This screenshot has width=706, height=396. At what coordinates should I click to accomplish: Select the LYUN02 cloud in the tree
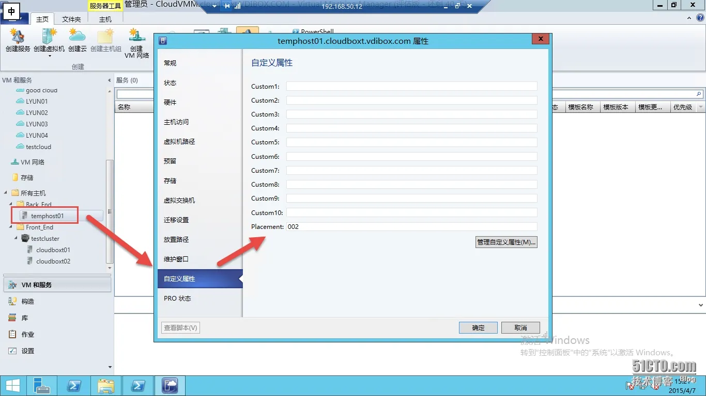tap(37, 113)
